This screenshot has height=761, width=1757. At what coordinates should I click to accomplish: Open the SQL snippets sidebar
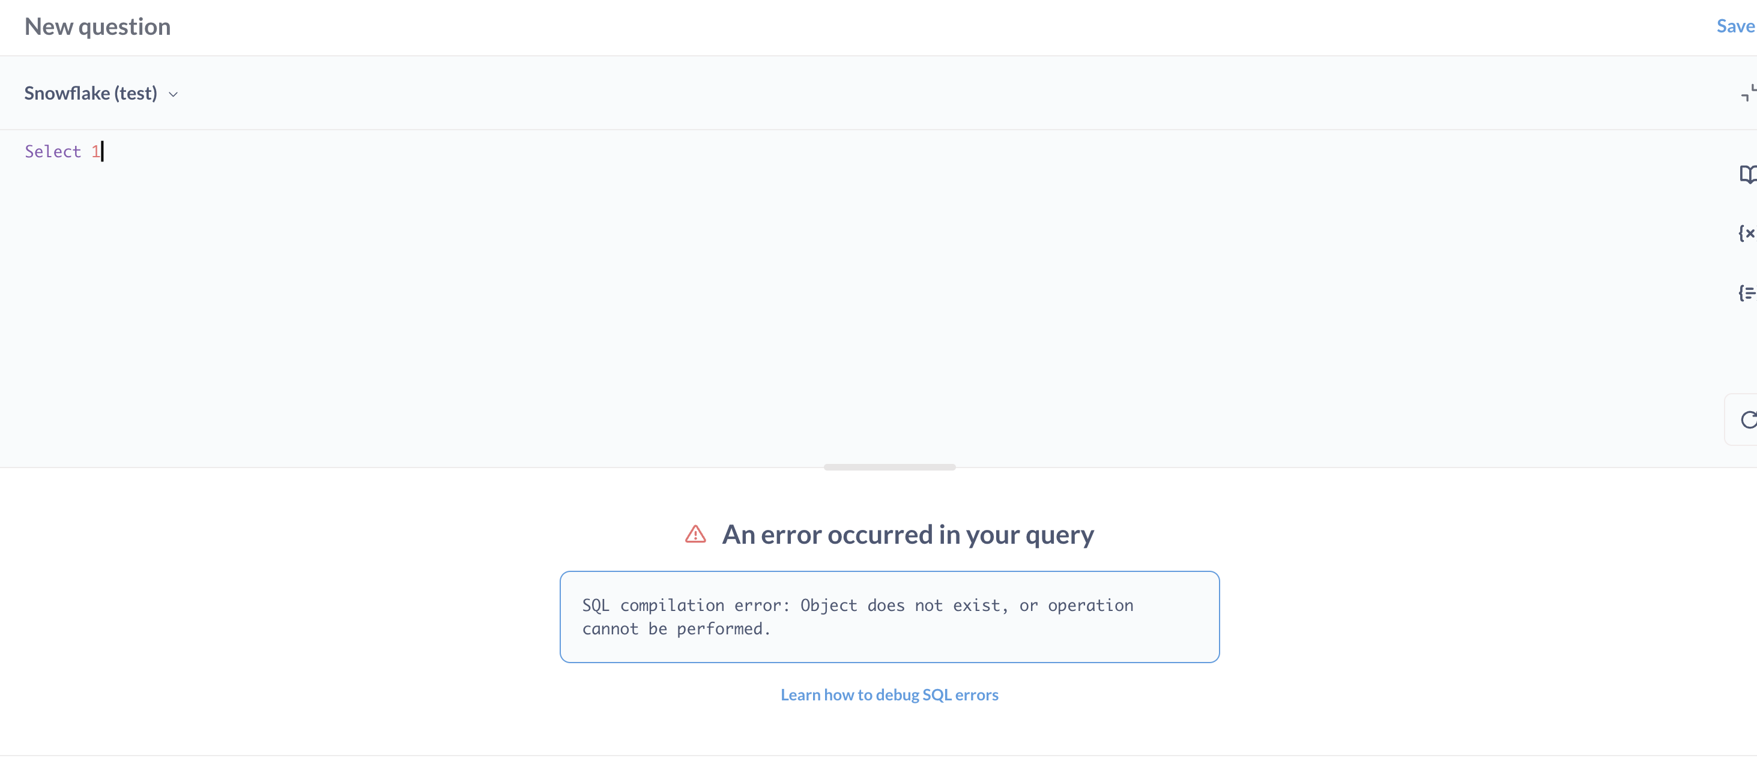[x=1748, y=293]
